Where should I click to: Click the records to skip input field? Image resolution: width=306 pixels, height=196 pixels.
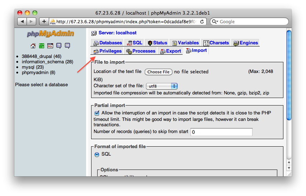pos(221,132)
